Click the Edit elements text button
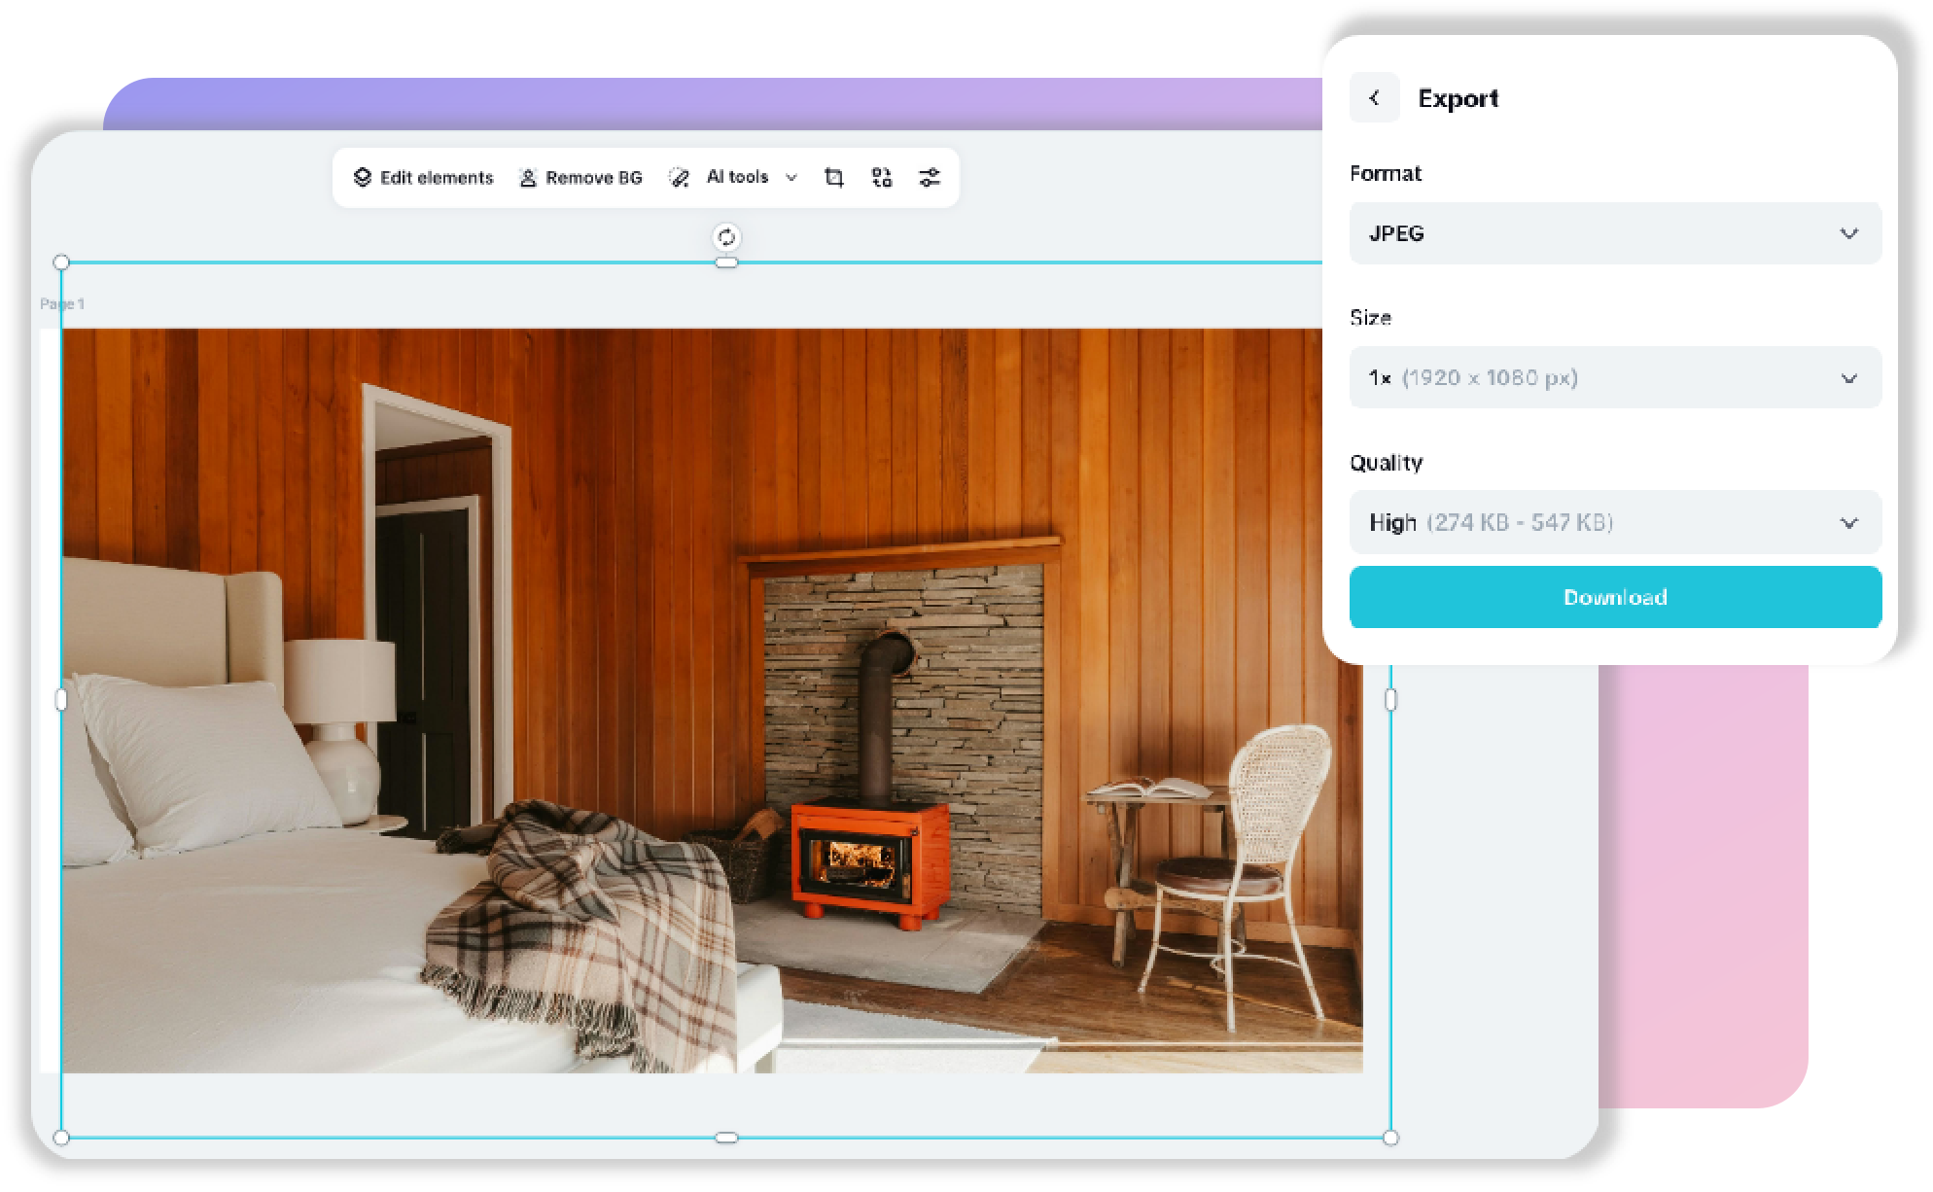 click(437, 178)
